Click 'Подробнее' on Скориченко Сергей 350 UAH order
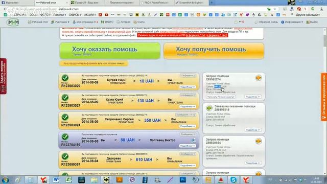This screenshot has width=327, height=184. (x=188, y=126)
